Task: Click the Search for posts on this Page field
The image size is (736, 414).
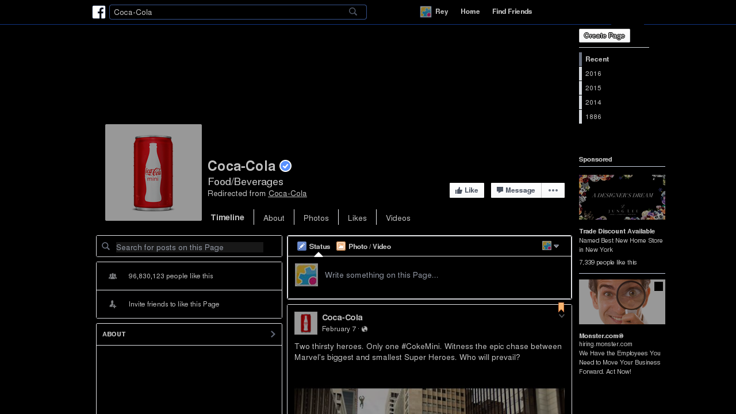Action: 189,247
